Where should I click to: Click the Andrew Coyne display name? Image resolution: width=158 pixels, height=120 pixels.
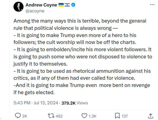(x=41, y=5)
